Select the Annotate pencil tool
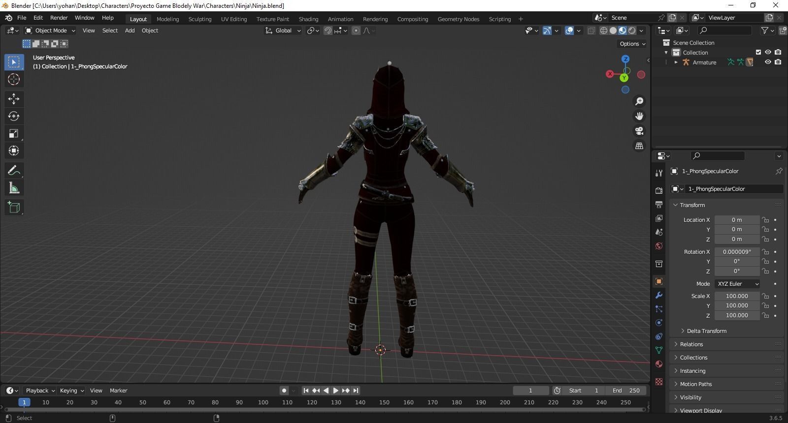The width and height of the screenshot is (788, 423). tap(14, 171)
